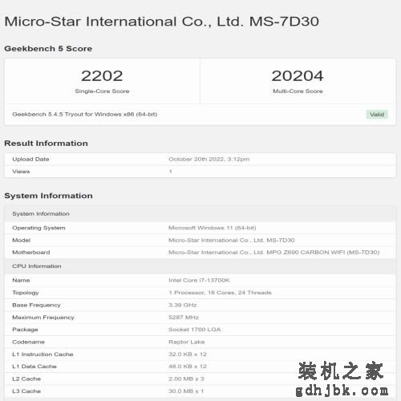The image size is (401, 401).
Task: Click the L2 Cache label
Action: [x=26, y=379]
